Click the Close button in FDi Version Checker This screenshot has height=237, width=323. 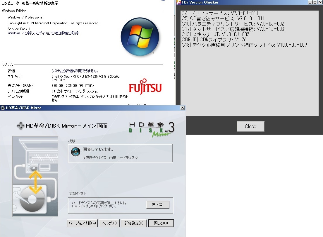[250, 126]
